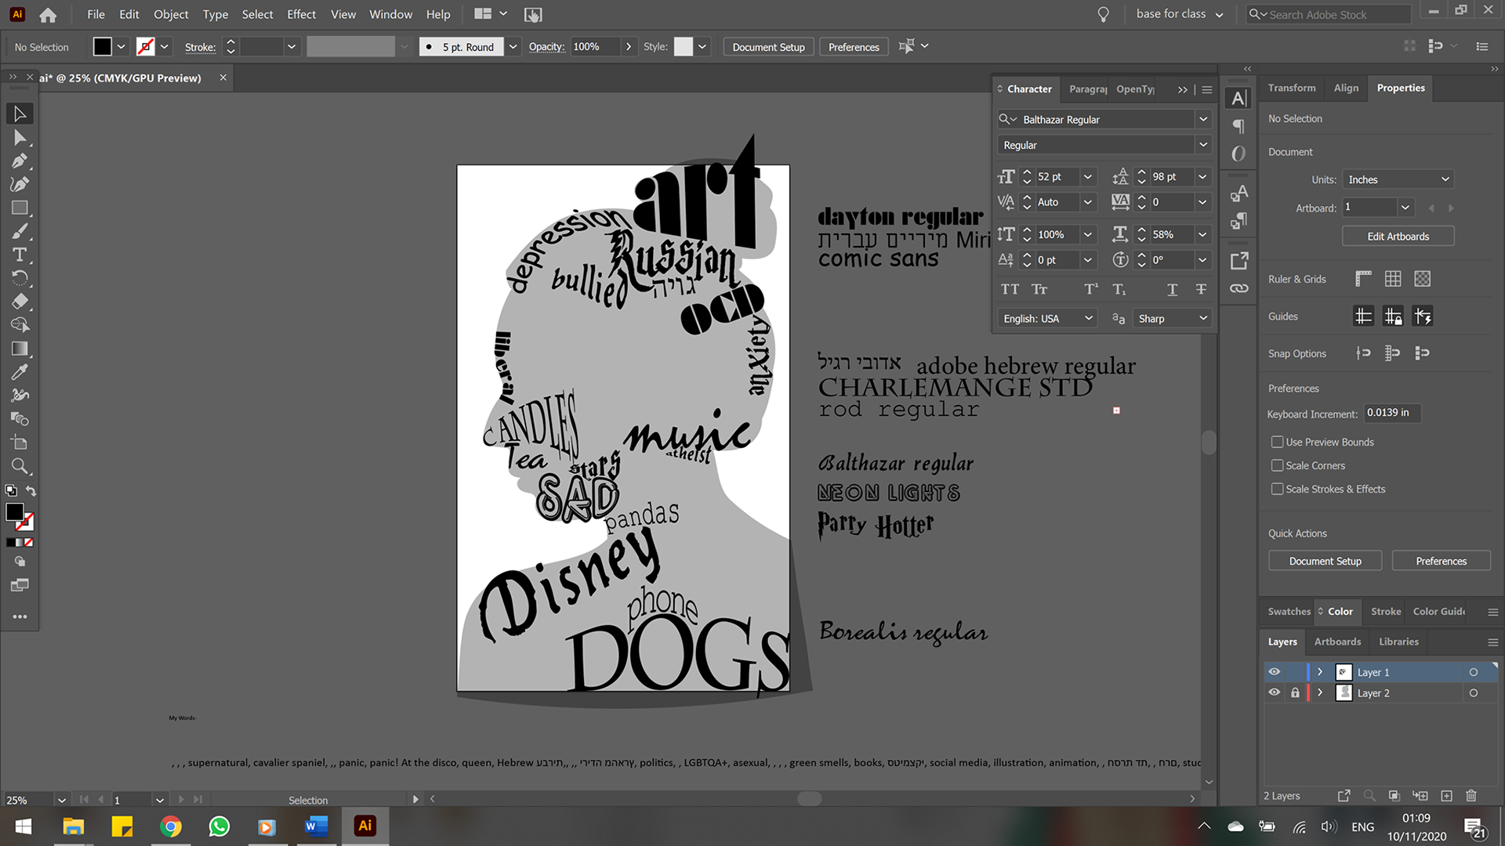Screen dimensions: 1505x846
Task: Click Document Setup in Quick Actions
Action: [1325, 561]
